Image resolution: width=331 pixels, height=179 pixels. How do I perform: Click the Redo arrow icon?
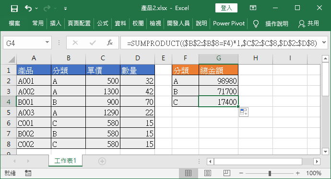(x=47, y=9)
